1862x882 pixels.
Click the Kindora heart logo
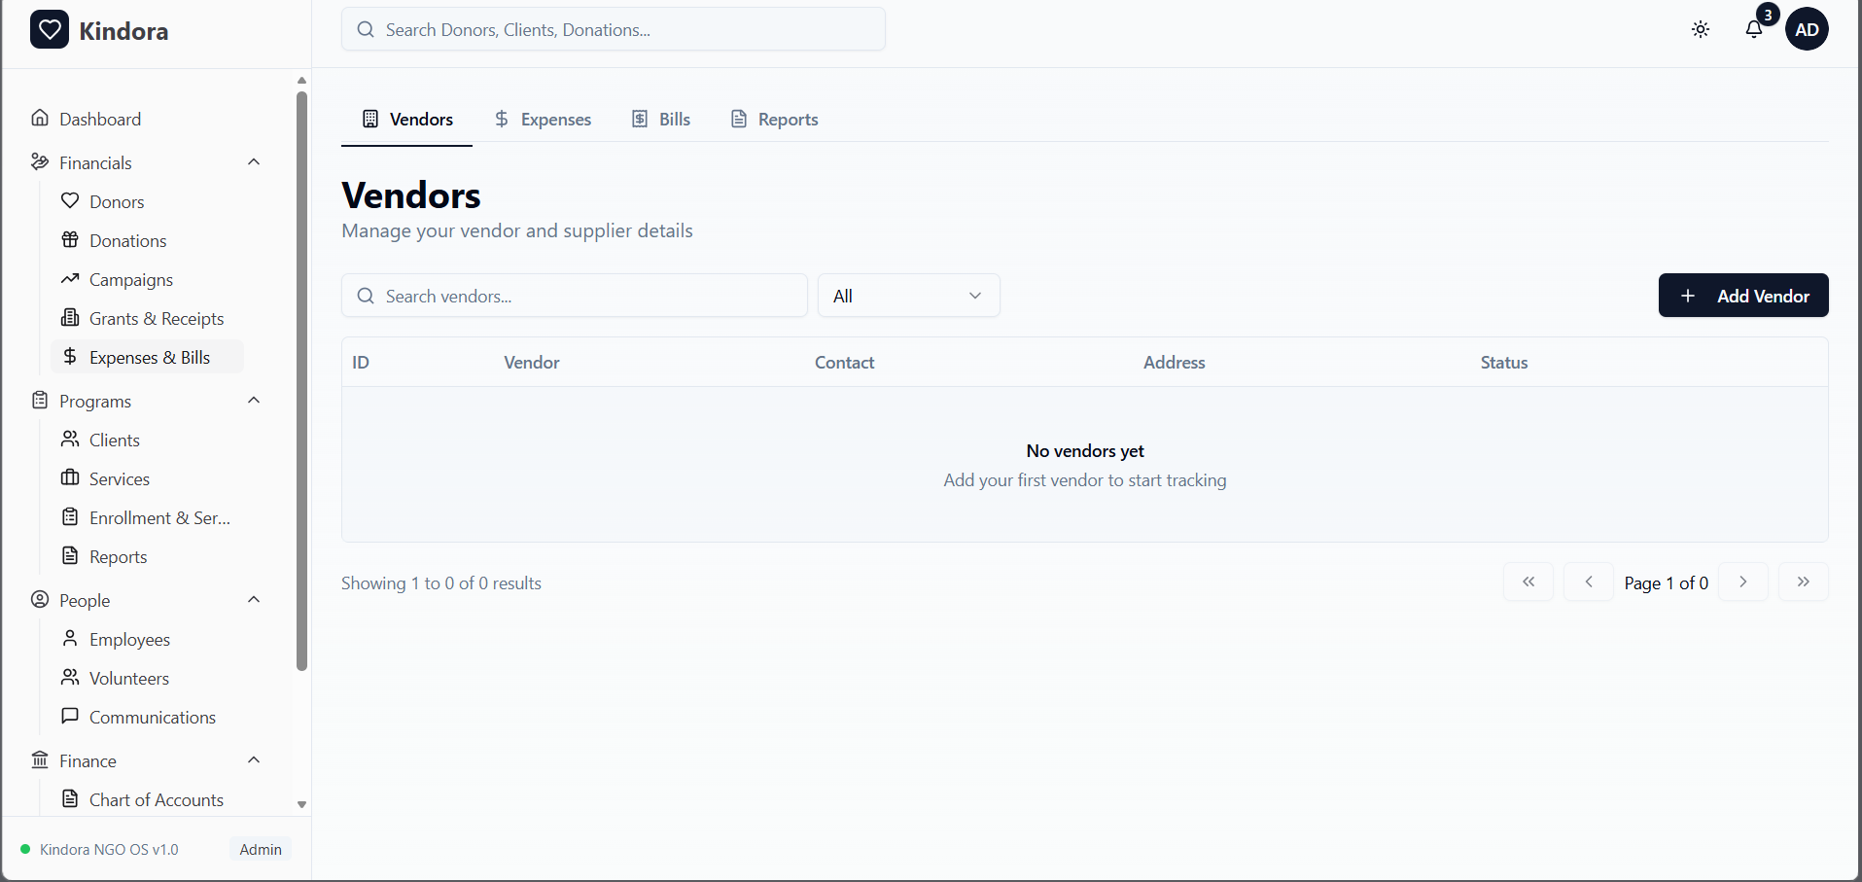pyautogui.click(x=51, y=29)
